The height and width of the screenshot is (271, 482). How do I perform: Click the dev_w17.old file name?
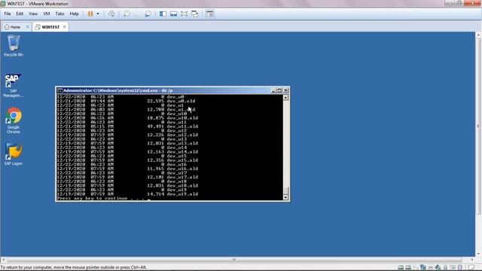(x=182, y=178)
